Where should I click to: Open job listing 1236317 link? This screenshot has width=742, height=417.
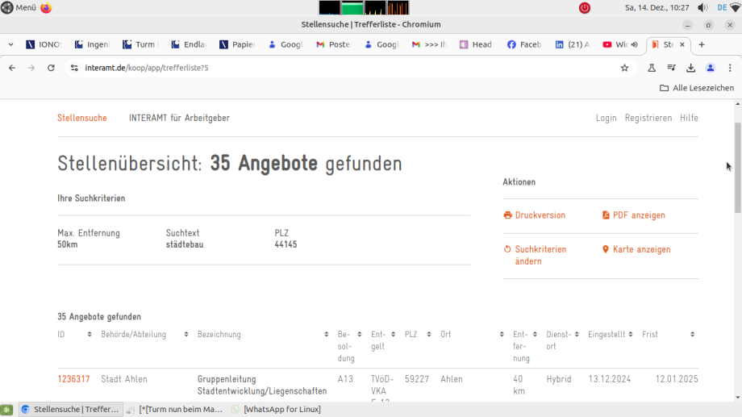point(73,379)
